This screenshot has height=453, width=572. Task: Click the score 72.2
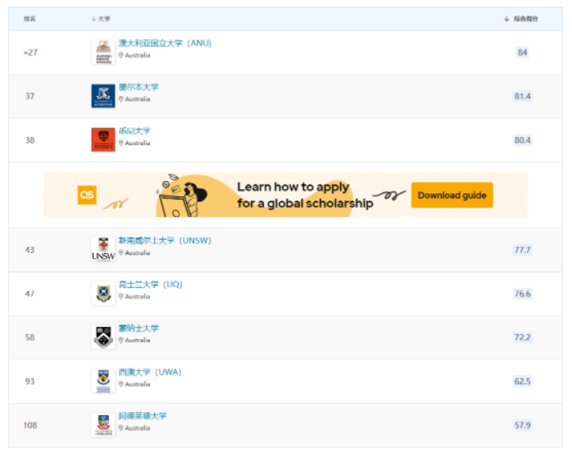tap(522, 337)
